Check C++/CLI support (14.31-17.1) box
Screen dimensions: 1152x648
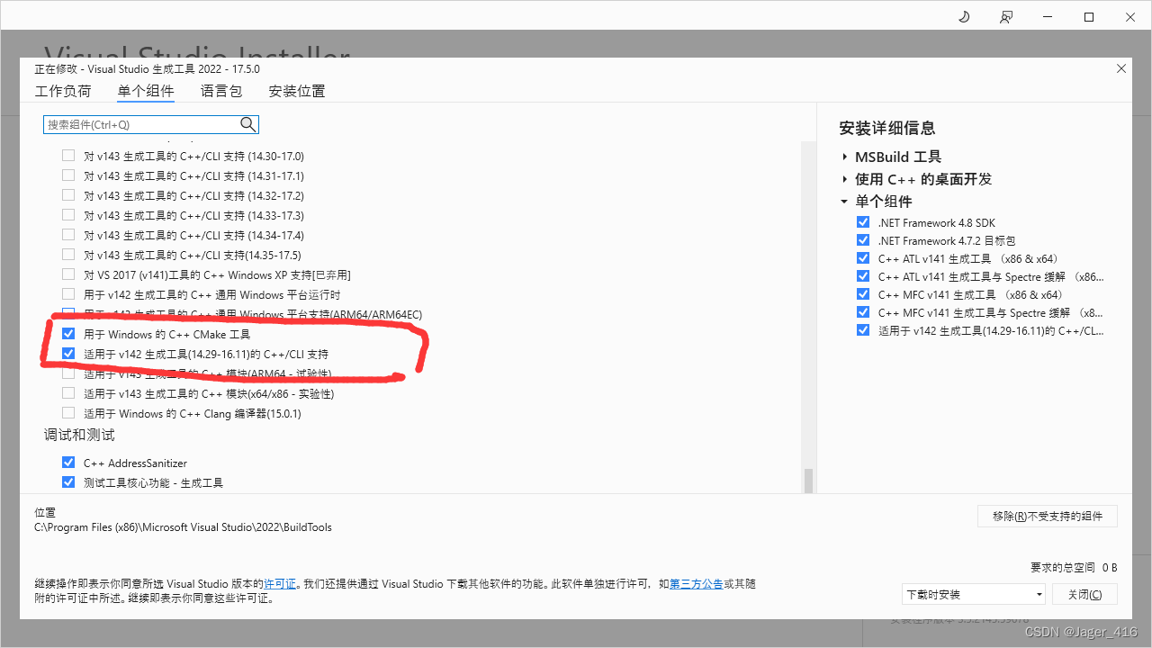68,175
